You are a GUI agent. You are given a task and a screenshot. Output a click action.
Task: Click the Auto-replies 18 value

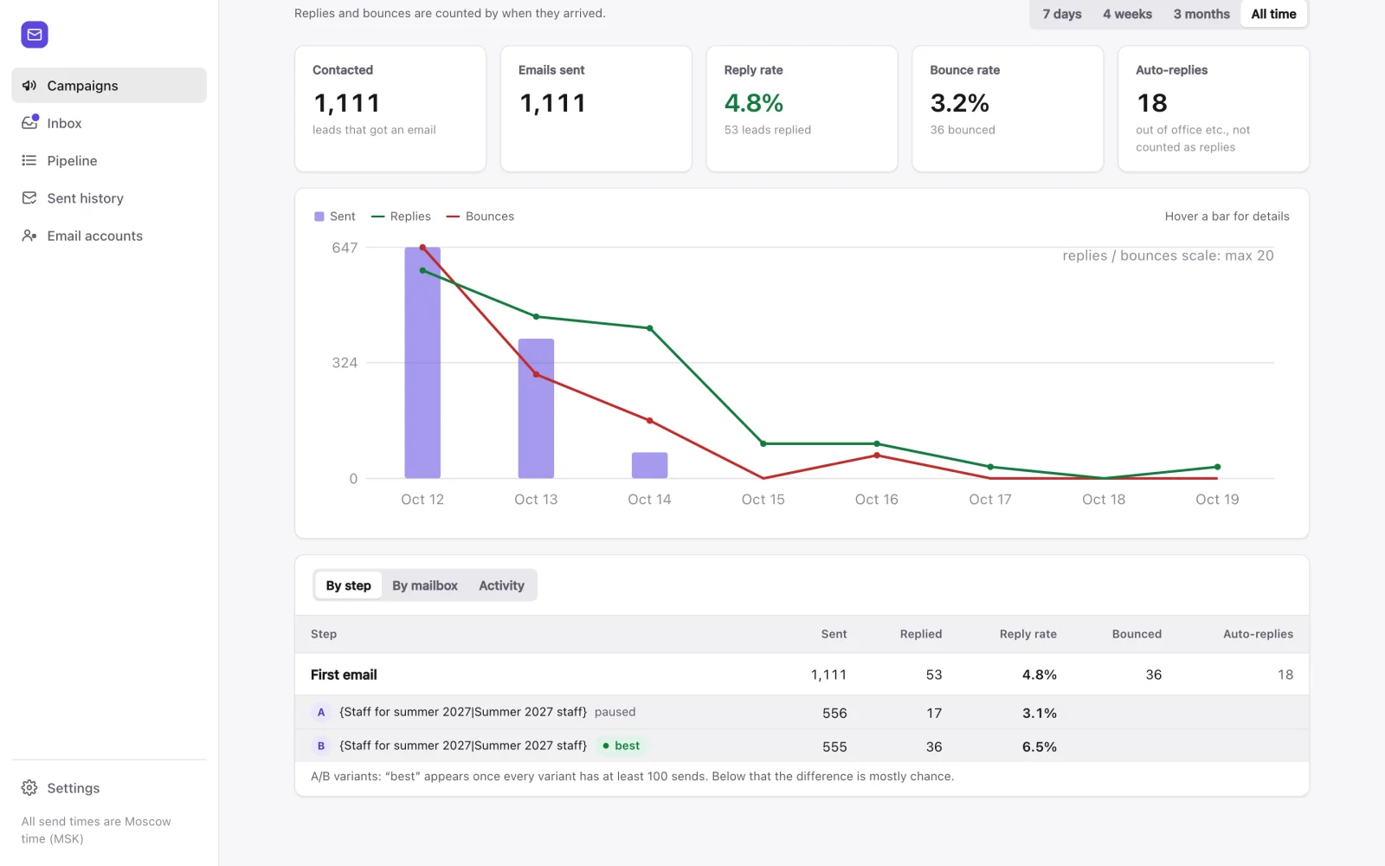(1152, 103)
